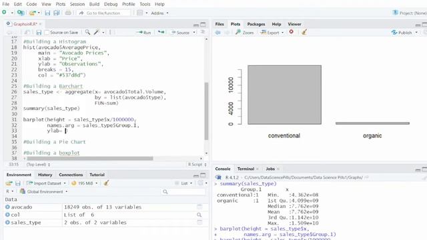
Task: Switch to the Connections tab
Action: point(71,175)
